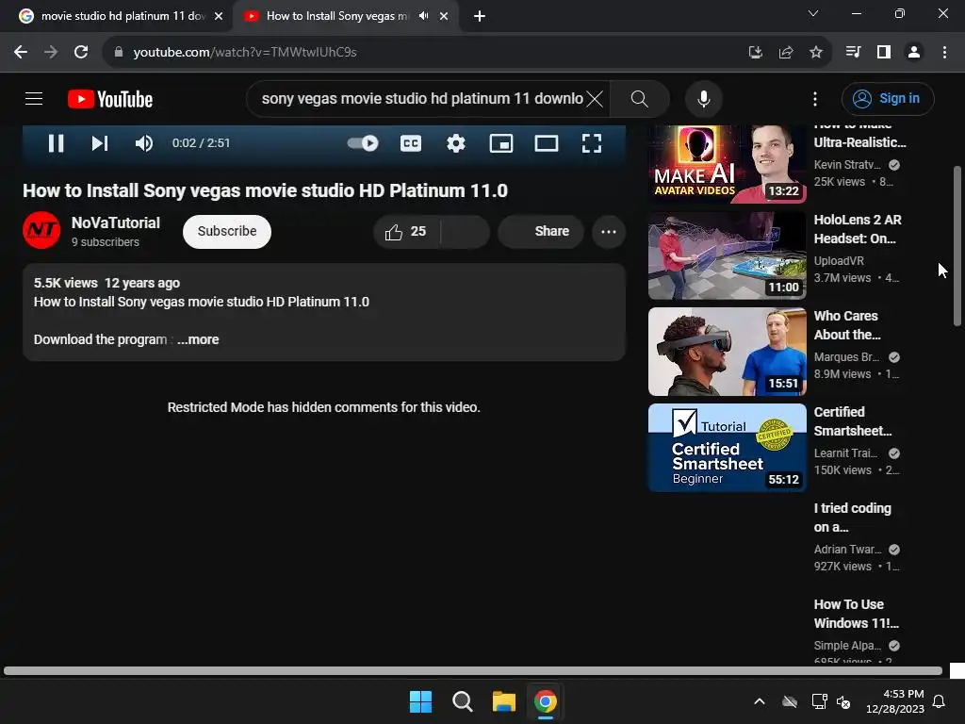The width and height of the screenshot is (965, 724).
Task: Reload the YouTube page
Action: pos(81,53)
